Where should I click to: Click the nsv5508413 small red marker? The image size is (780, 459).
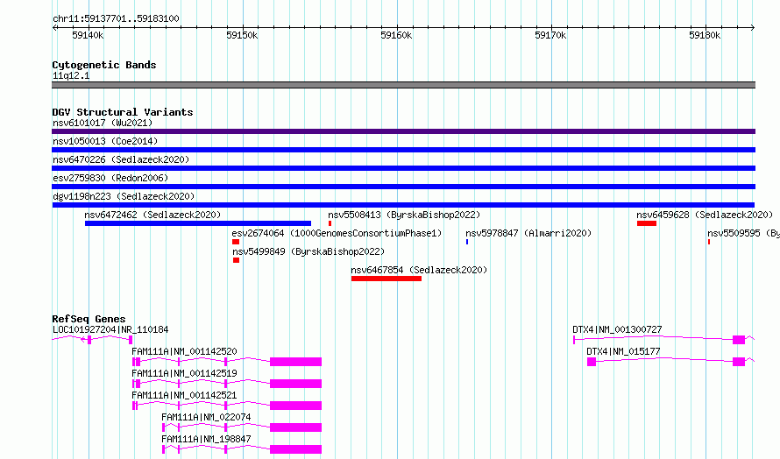click(x=330, y=223)
